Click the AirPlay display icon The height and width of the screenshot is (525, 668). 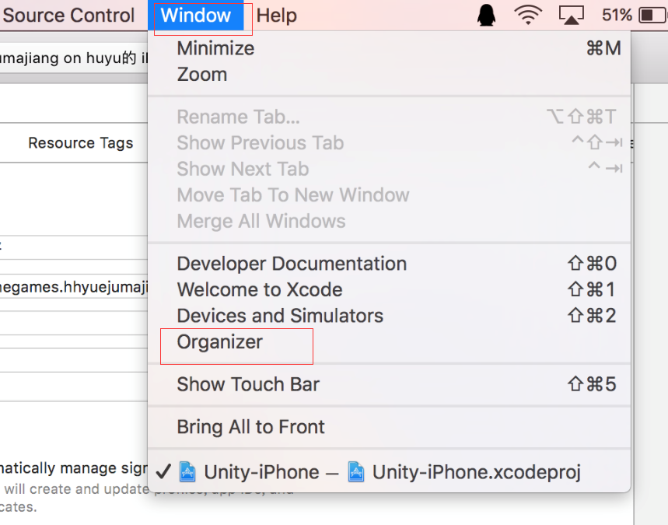coord(571,16)
